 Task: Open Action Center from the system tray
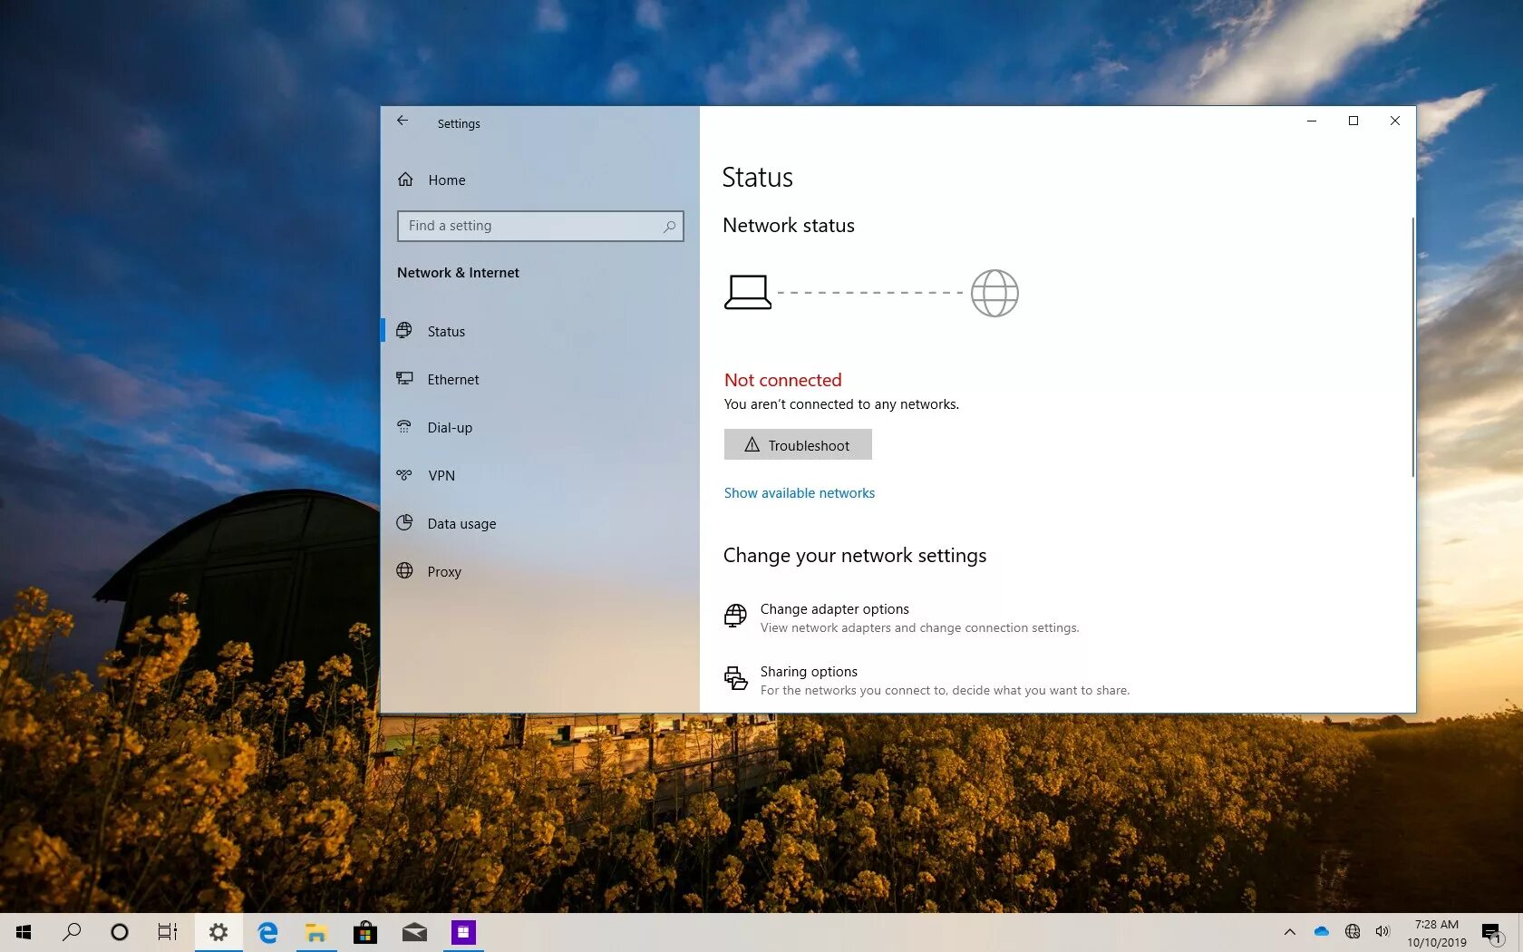pyautogui.click(x=1492, y=931)
